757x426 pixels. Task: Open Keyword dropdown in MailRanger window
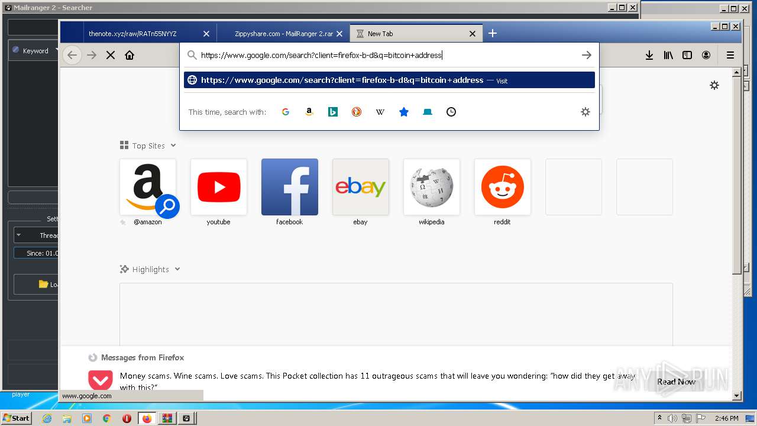point(35,51)
